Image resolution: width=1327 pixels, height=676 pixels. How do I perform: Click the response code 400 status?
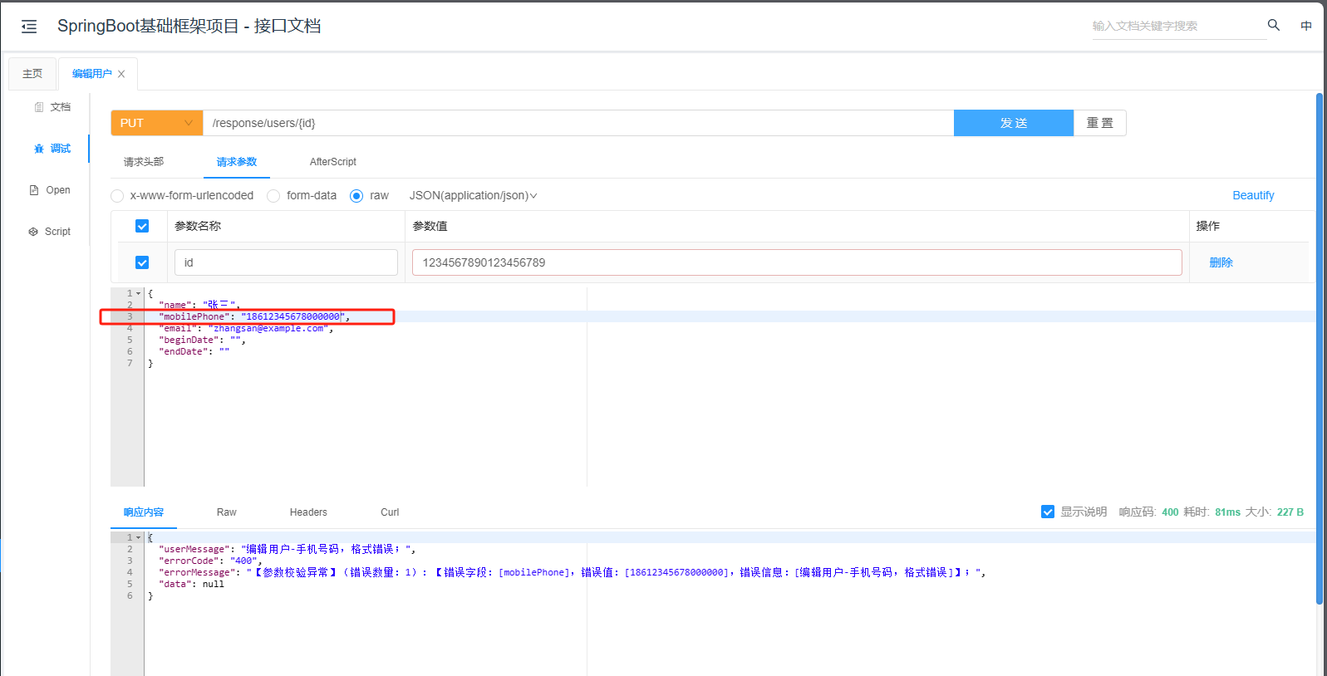[1170, 512]
